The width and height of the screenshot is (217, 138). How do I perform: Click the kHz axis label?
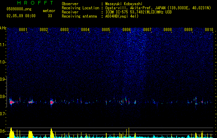(x=3, y=28)
